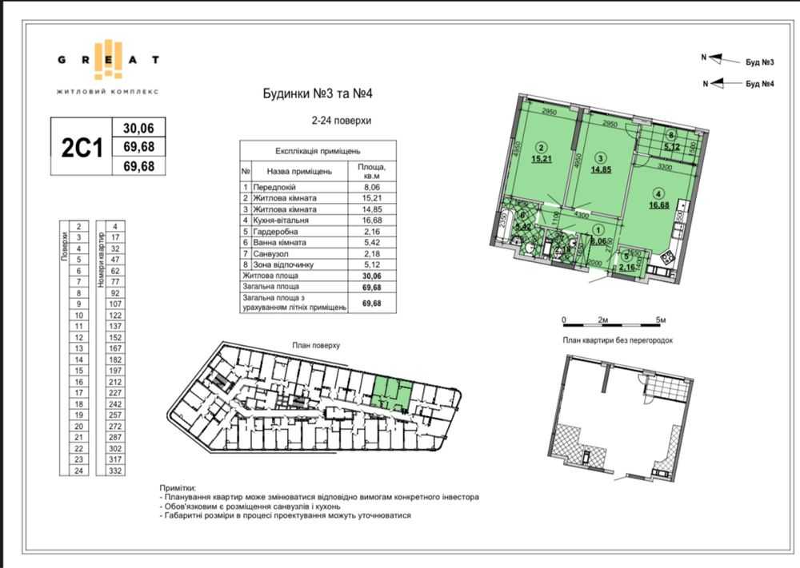Click the Житлова площа row label
This screenshot has height=568, width=800.
[270, 276]
